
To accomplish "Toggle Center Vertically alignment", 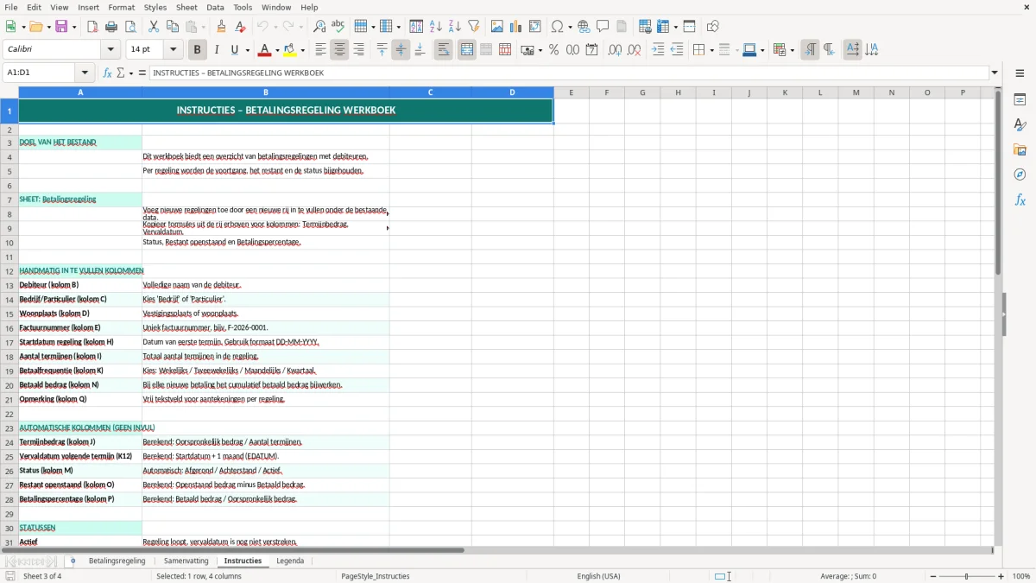I will point(401,50).
